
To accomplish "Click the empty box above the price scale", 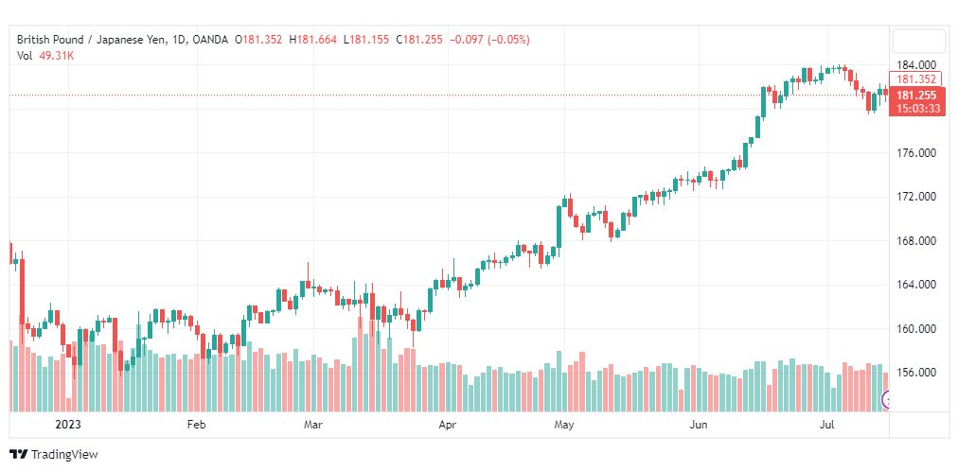I will (917, 43).
